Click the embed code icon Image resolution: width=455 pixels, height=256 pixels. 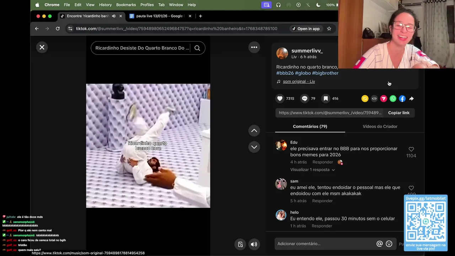coord(374,98)
